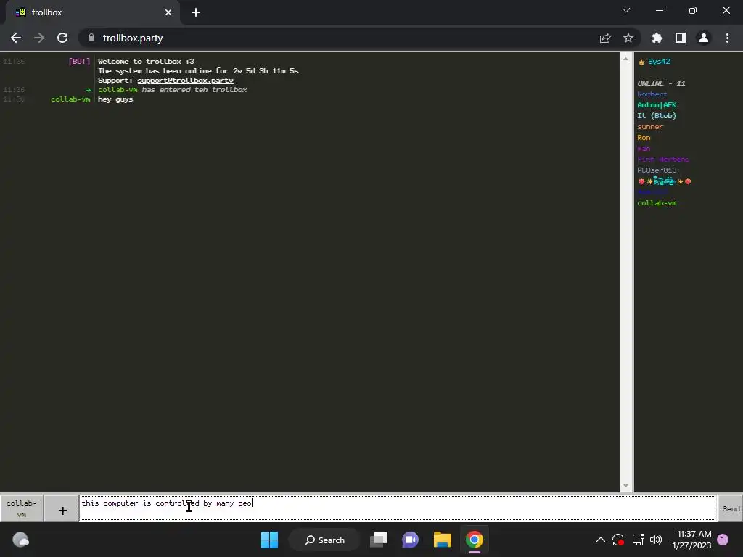This screenshot has height=557, width=743.
Task: Open the tab search dropdown chevron
Action: click(x=626, y=10)
